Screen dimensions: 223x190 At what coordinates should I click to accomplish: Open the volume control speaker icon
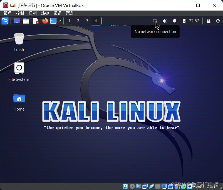point(165,21)
